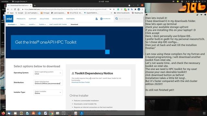Open the DEVELOPERS menu
Screen dimensions: 207x116
pos(58,19)
